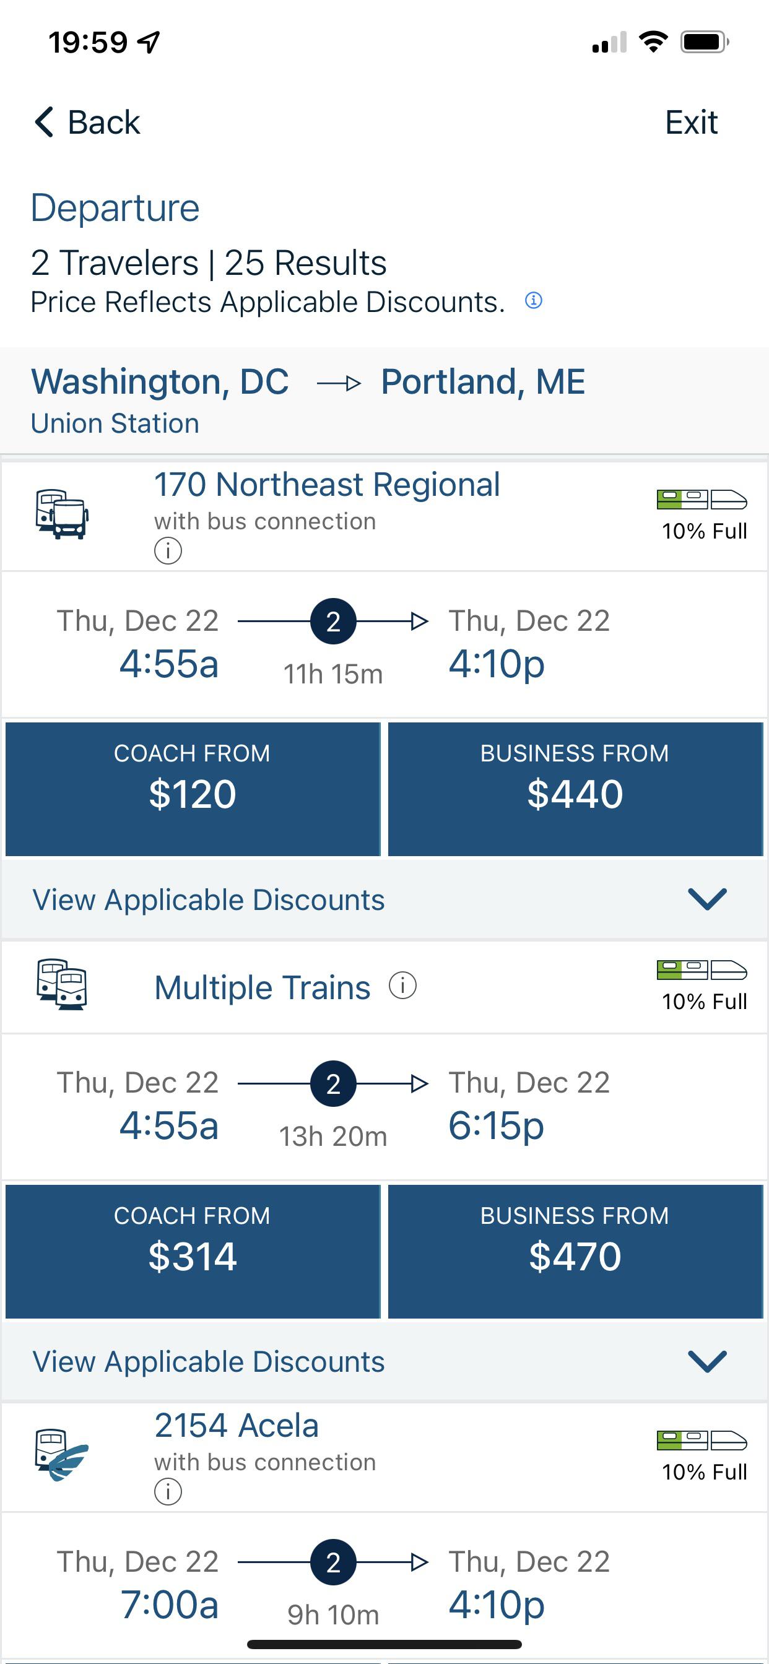
Task: Expand View Applicable Discounts under the $314 coach fare
Action: point(708,1361)
